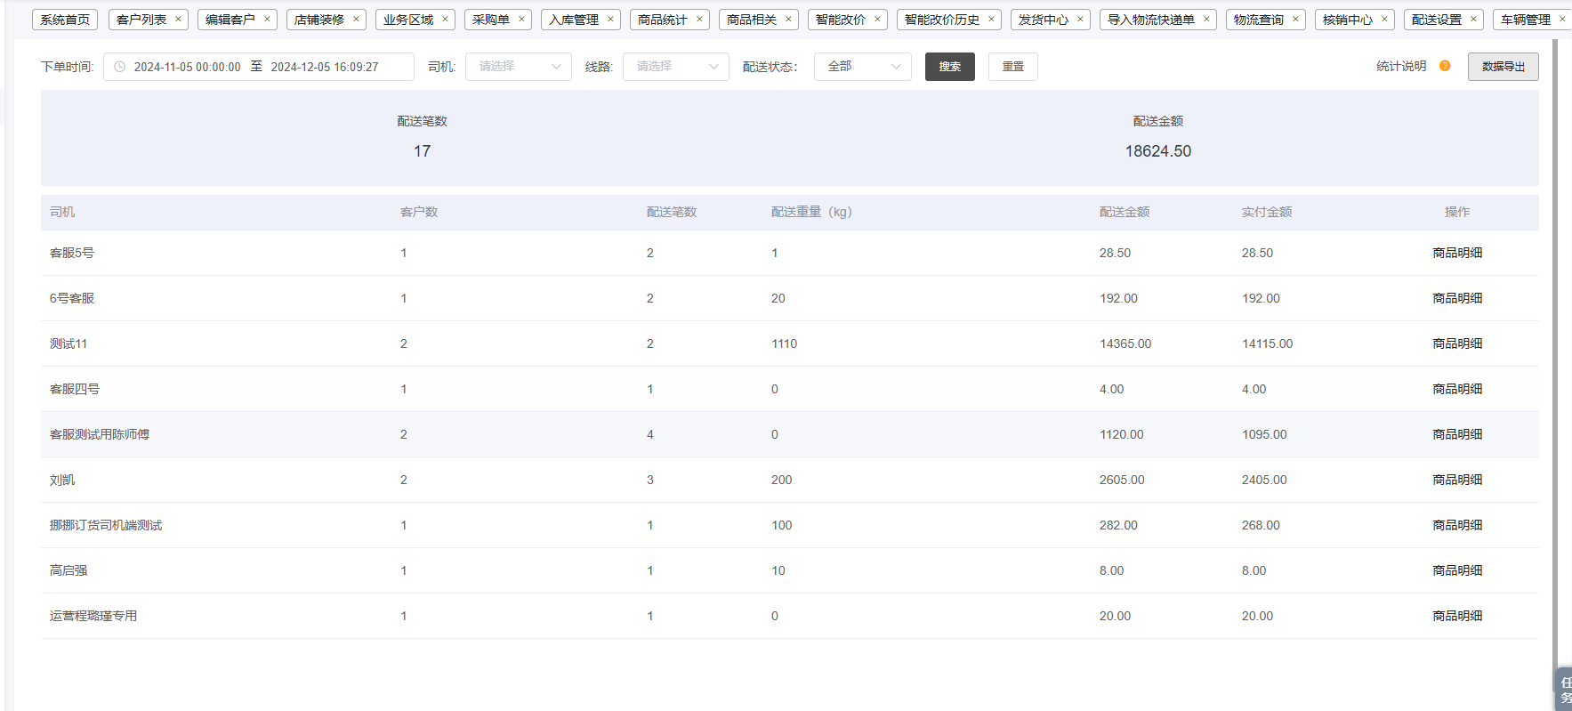Close the 商品统计 tab

pyautogui.click(x=699, y=19)
